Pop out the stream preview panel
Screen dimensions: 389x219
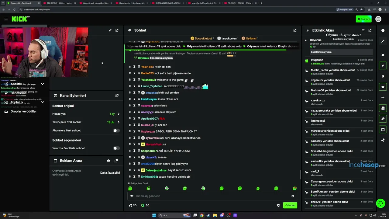coord(117,30)
